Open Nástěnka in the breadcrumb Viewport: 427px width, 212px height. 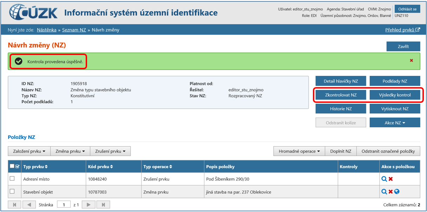[x=47, y=30]
